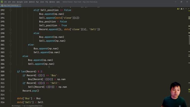Click the BB_Strategy() breadcrumb
Viewport: 190px width, 107px height.
coord(16,106)
